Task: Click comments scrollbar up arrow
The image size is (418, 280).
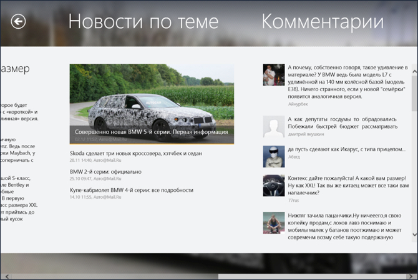Action: tap(414, 72)
